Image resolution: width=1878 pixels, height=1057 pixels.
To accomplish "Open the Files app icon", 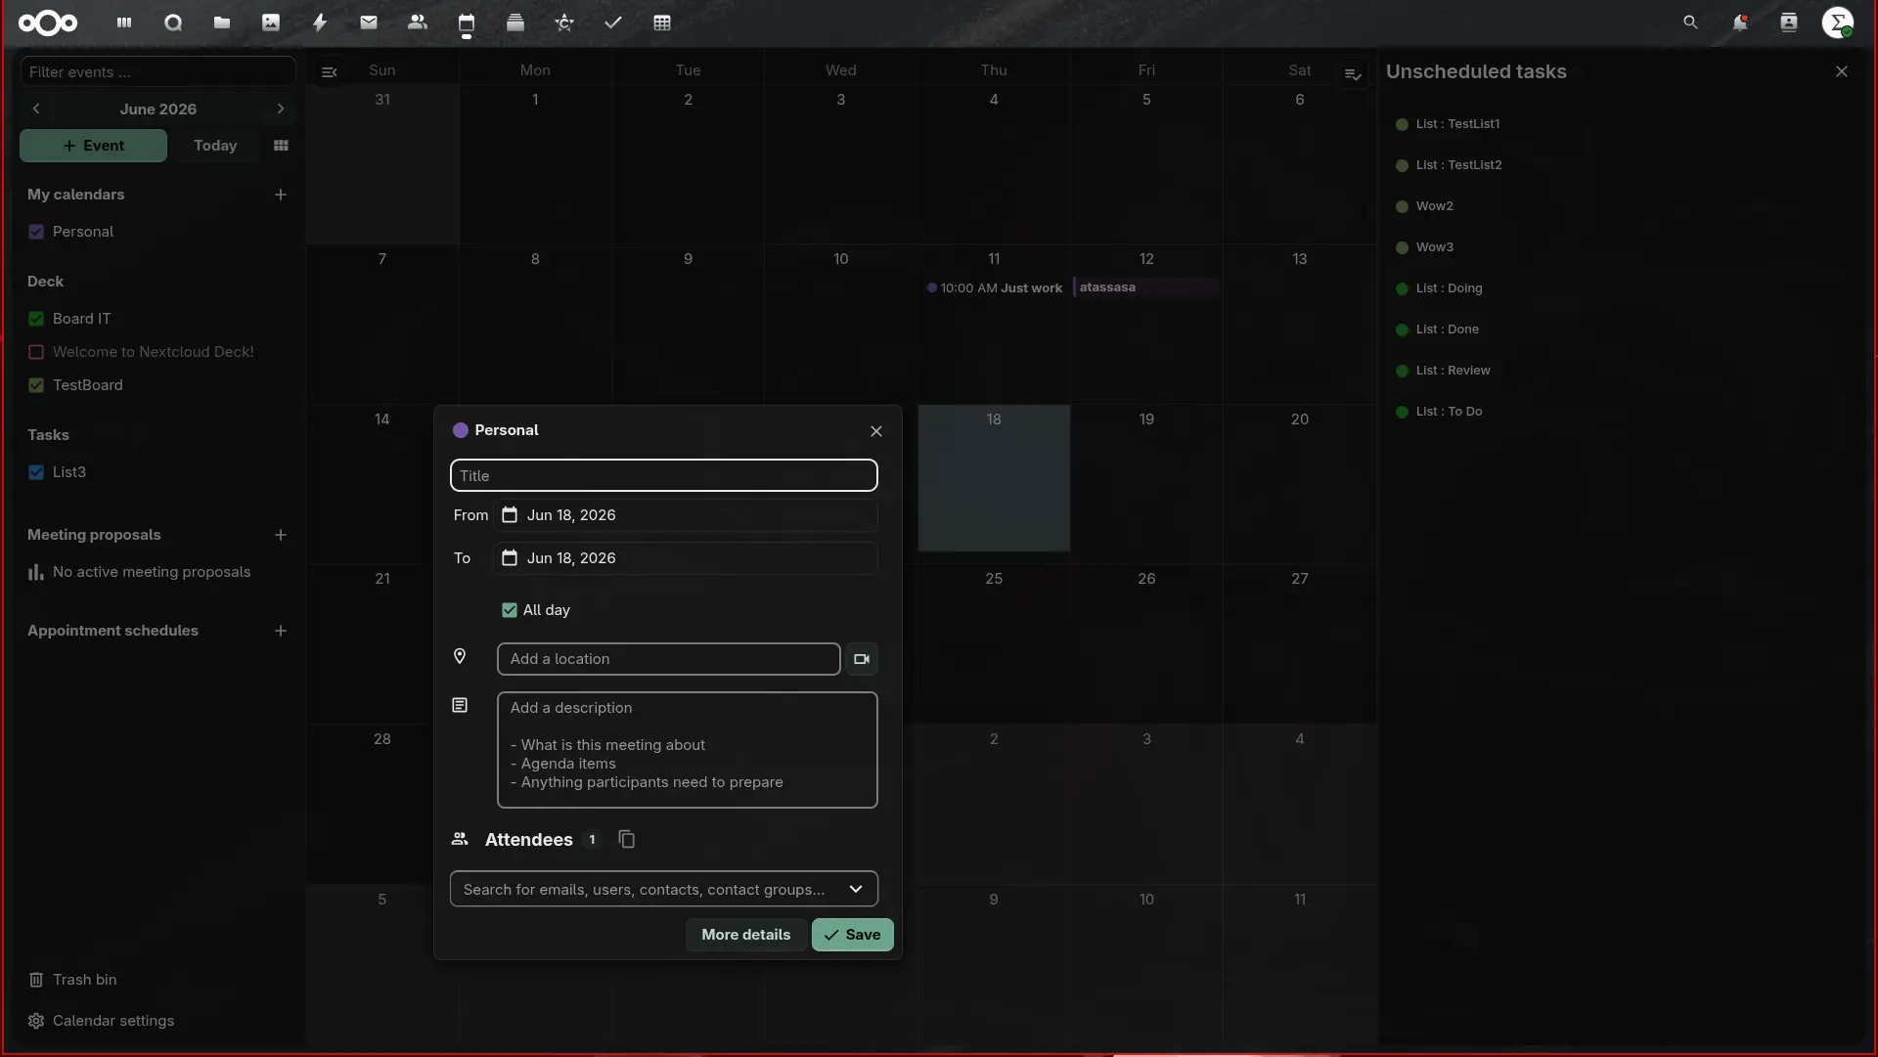I will (x=222, y=22).
